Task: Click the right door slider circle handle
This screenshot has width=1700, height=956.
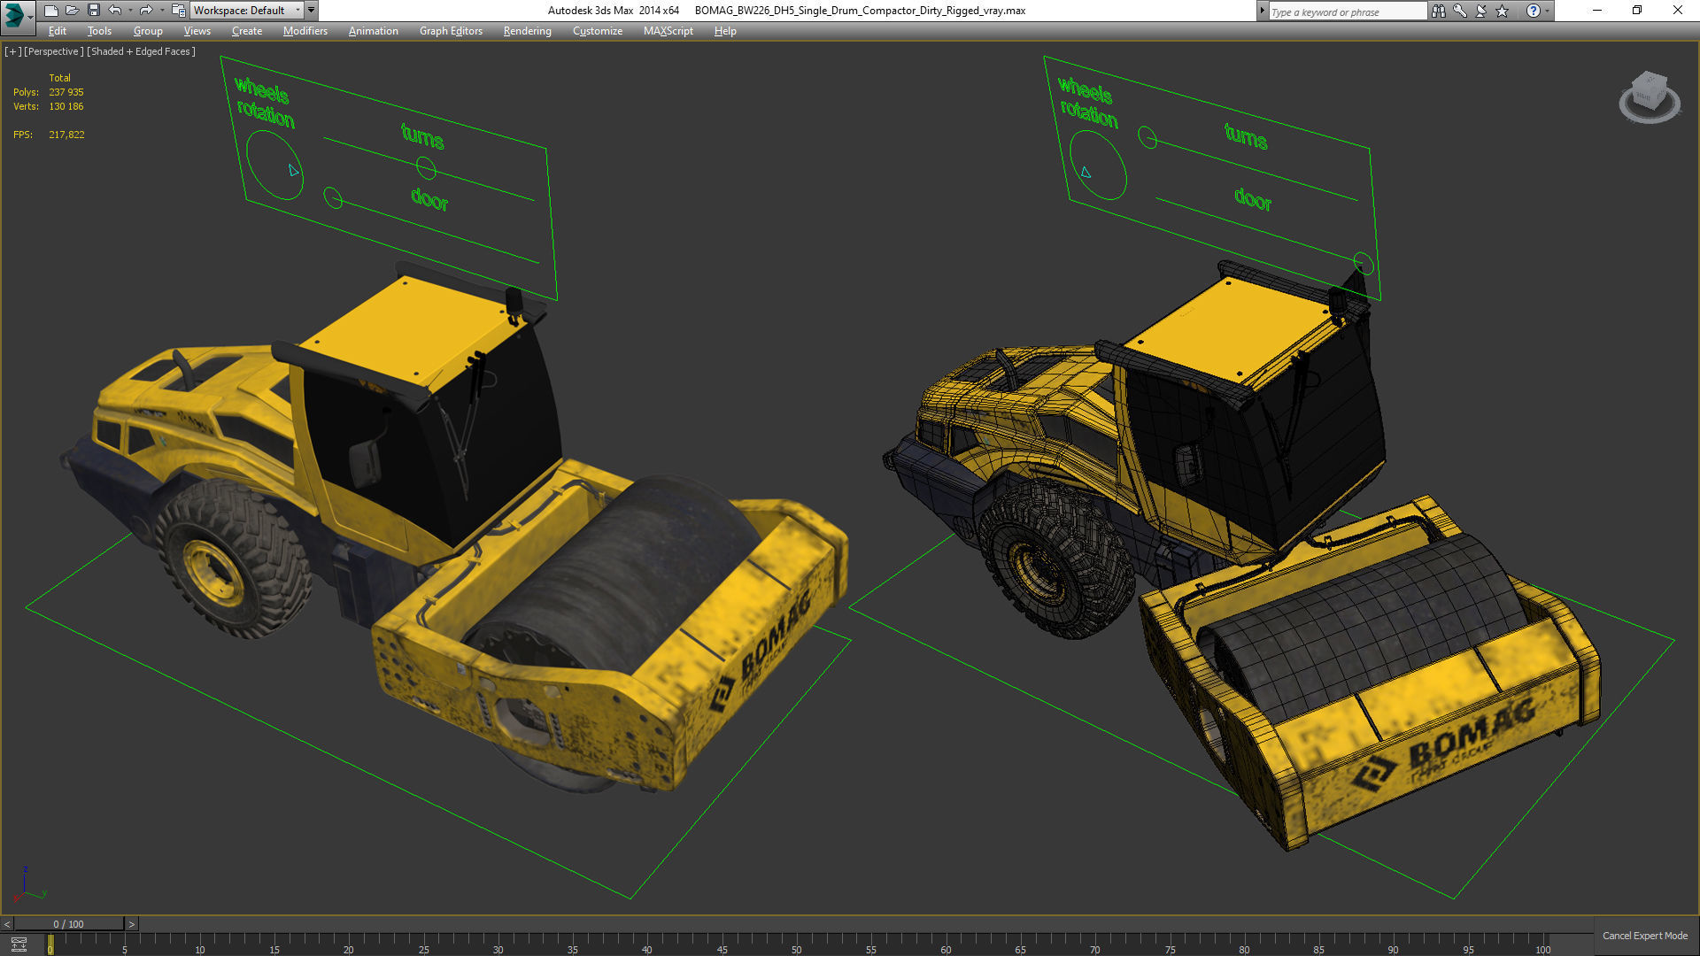Action: [x=1364, y=263]
